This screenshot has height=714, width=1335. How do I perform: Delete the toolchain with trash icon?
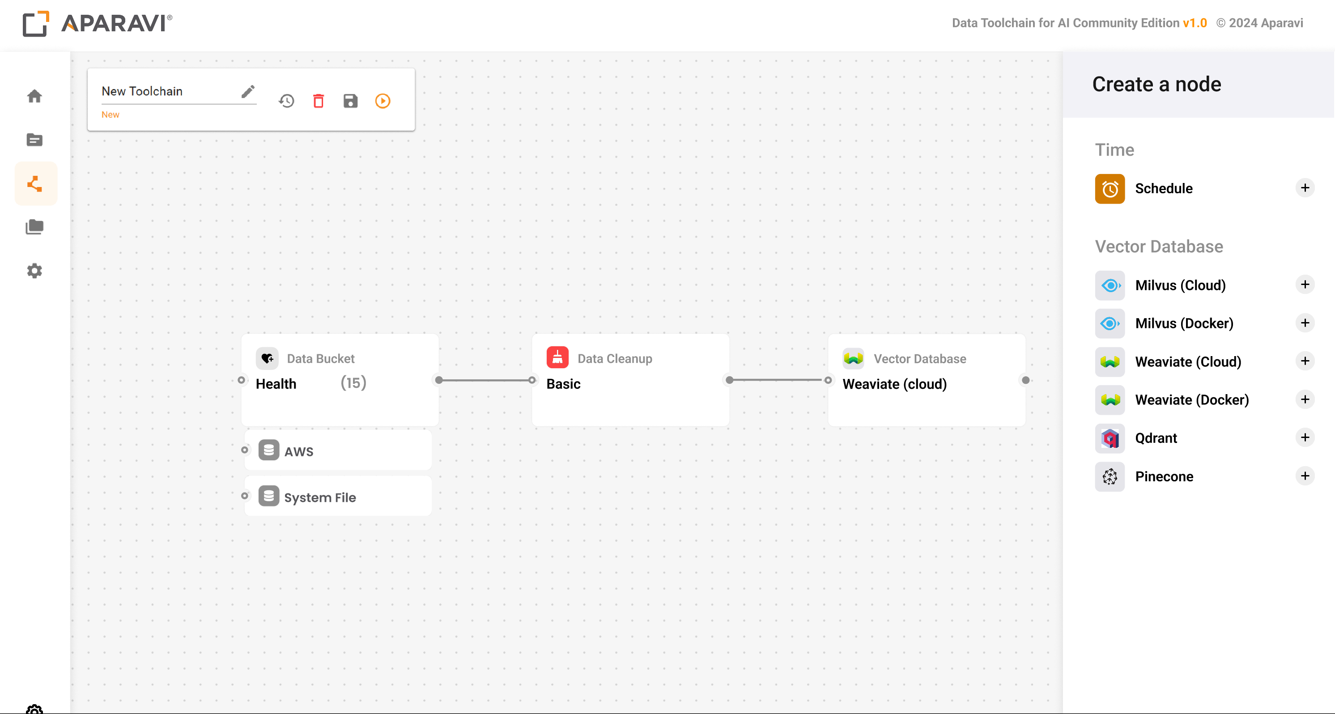[x=319, y=101]
